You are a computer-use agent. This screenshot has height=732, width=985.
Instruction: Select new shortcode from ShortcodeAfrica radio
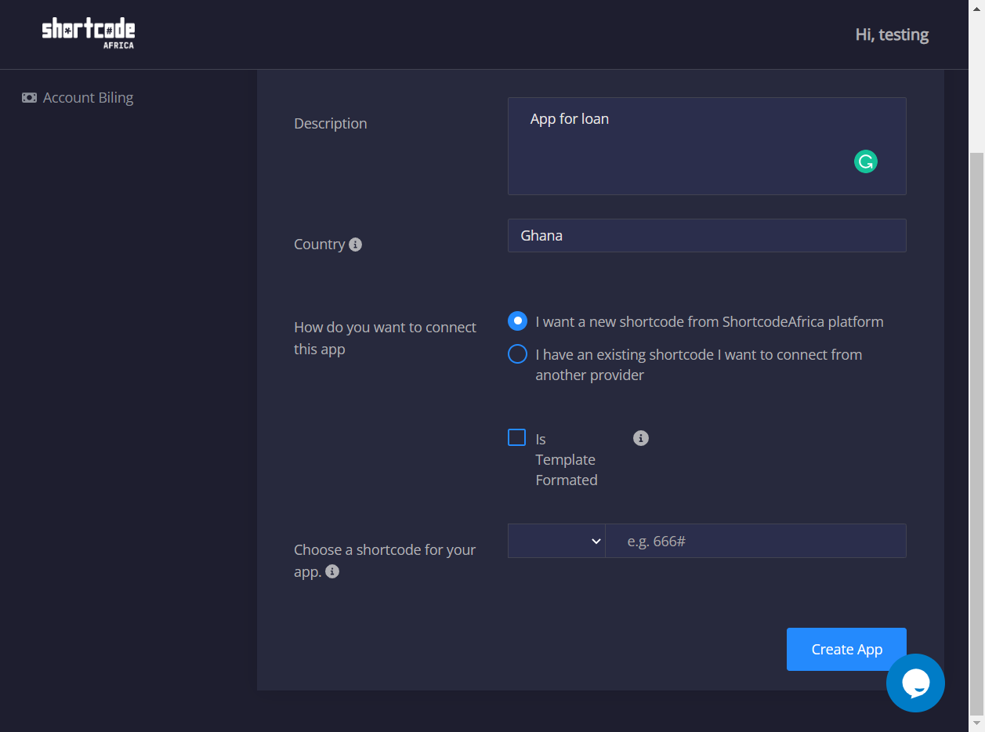click(517, 321)
